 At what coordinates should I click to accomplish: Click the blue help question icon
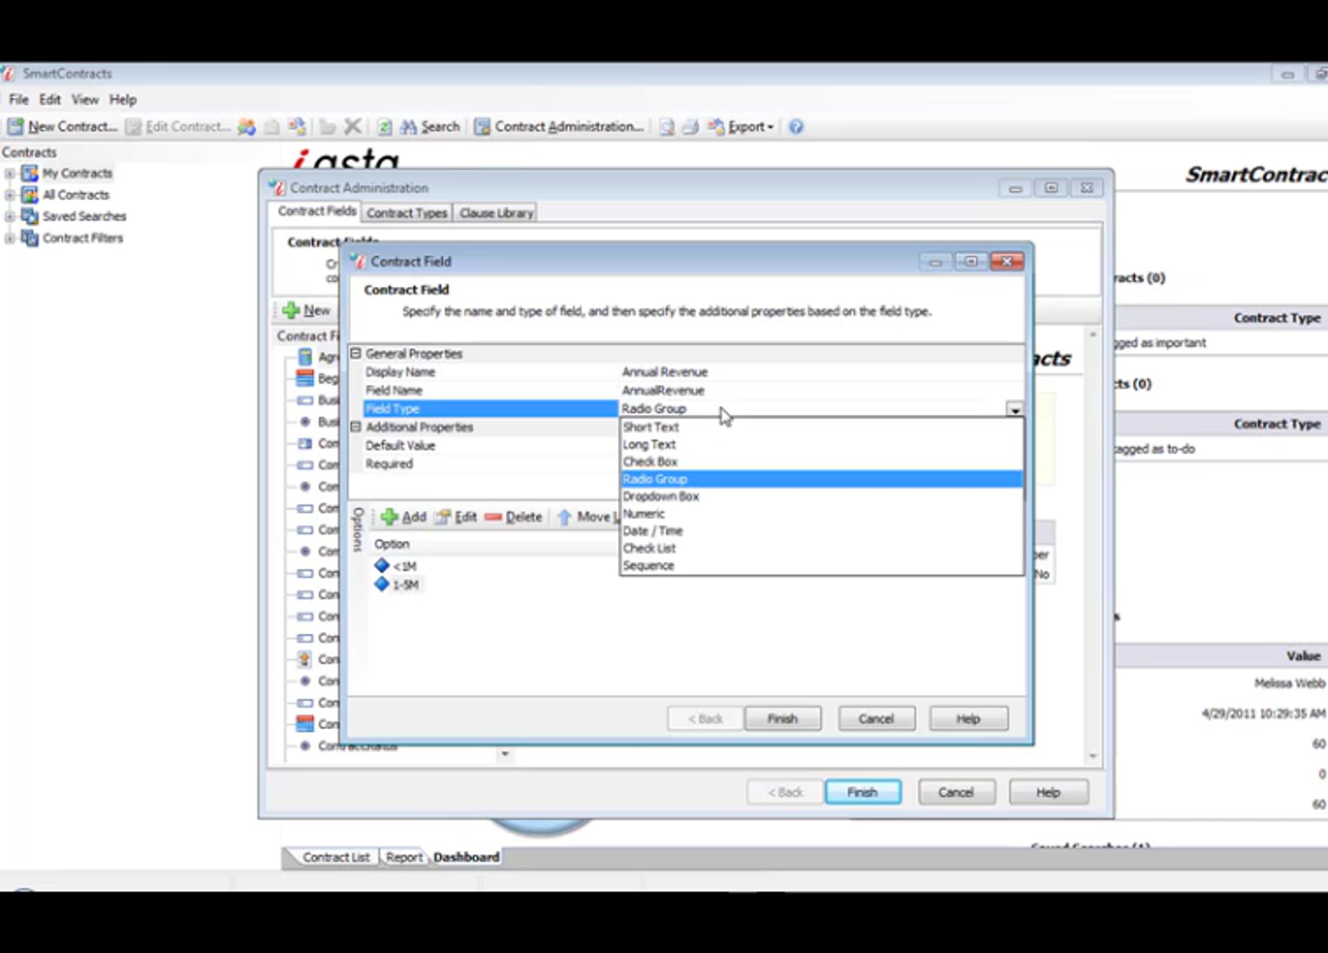(796, 127)
